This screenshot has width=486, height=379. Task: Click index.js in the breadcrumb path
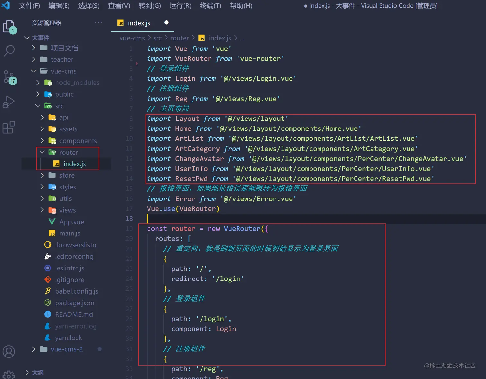click(x=220, y=38)
